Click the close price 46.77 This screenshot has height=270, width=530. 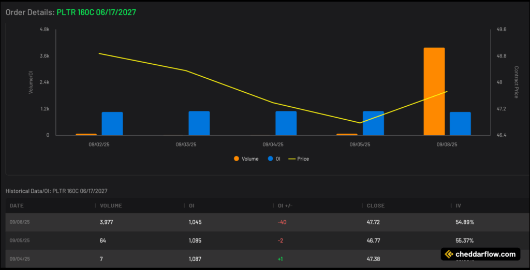point(373,240)
